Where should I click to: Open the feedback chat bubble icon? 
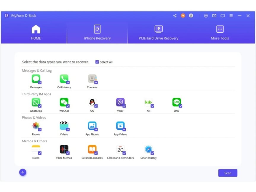point(223,16)
